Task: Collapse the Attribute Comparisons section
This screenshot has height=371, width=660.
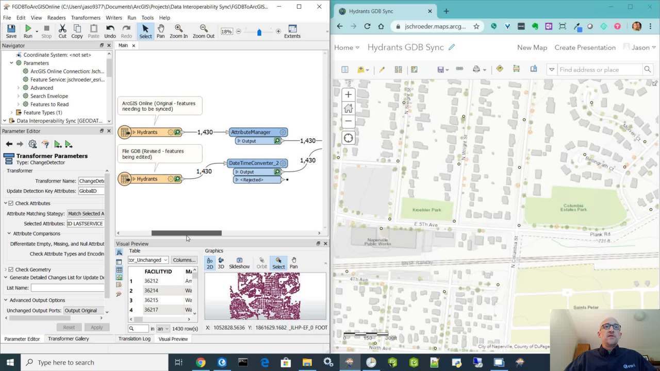Action: point(9,233)
